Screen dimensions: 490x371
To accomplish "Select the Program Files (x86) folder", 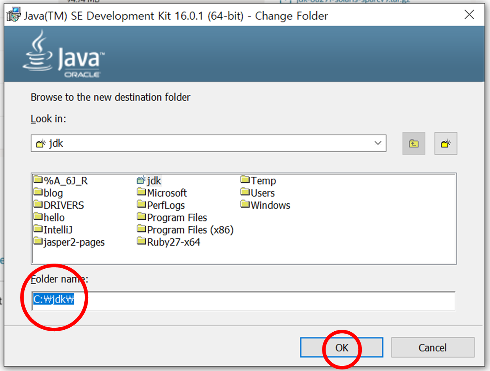I will click(x=185, y=229).
